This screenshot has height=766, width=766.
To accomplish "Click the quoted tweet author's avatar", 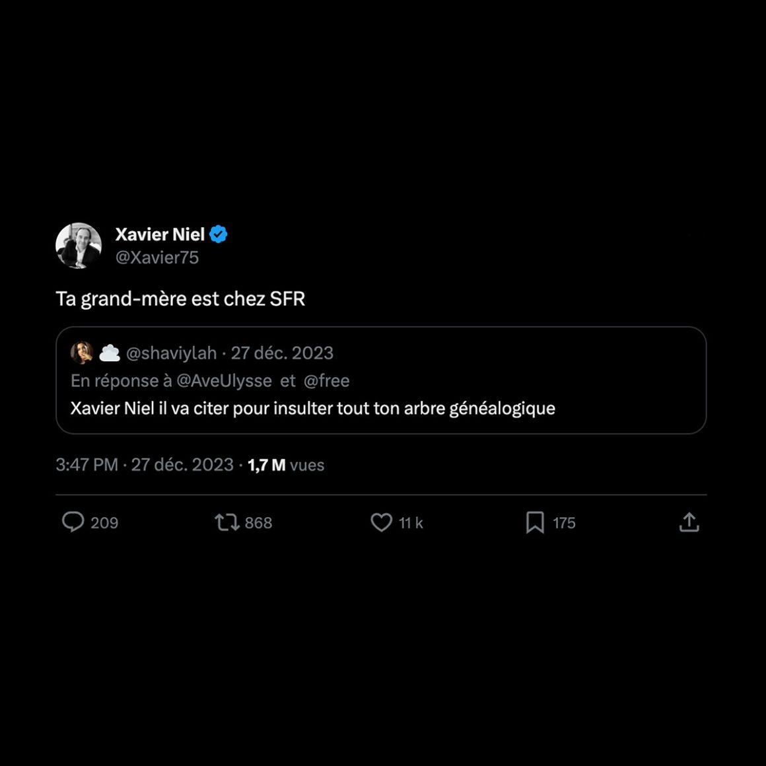I will (x=82, y=353).
